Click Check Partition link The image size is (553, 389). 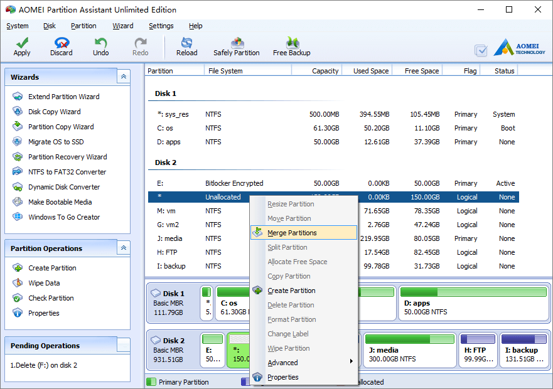[x=51, y=298]
